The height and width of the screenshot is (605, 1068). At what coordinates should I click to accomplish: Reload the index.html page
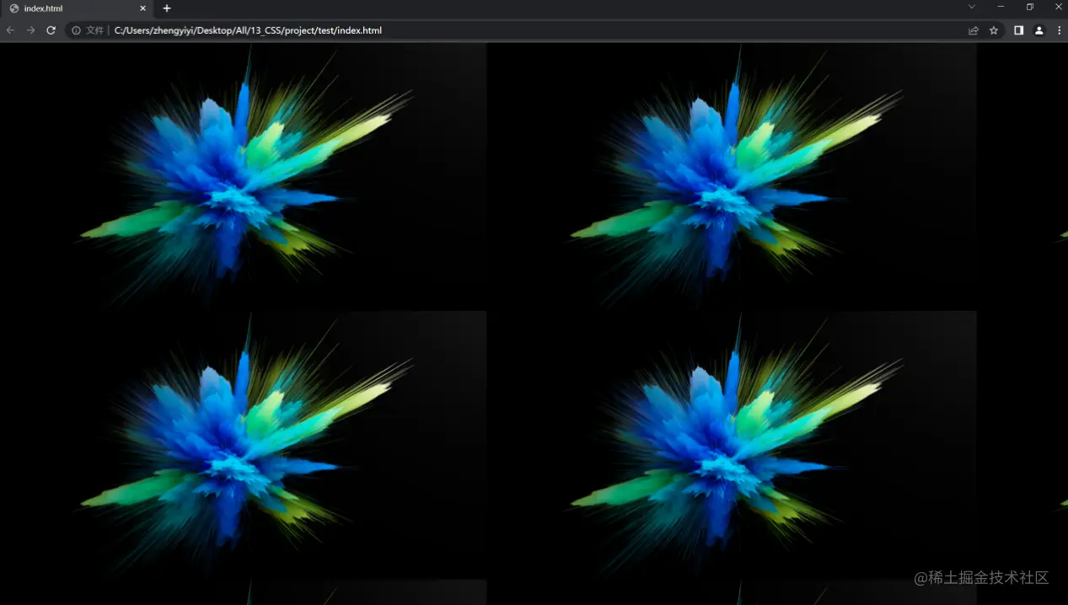pos(51,30)
